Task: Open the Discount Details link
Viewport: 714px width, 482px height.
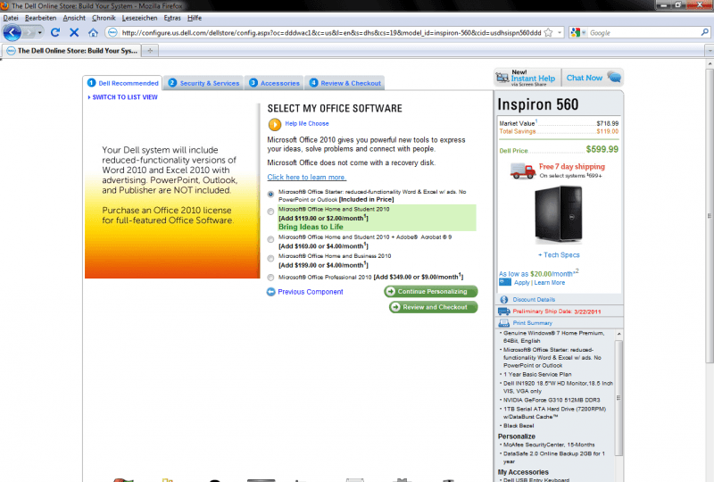Action: [534, 299]
